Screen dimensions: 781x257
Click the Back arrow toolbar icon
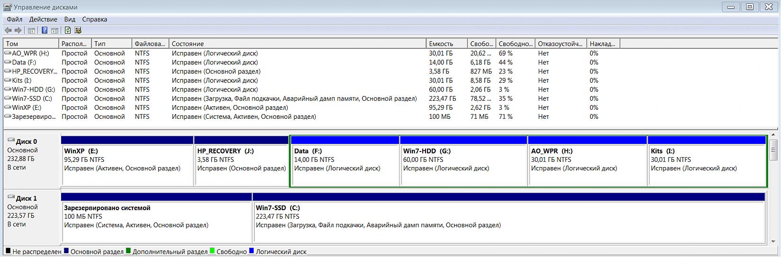8,30
